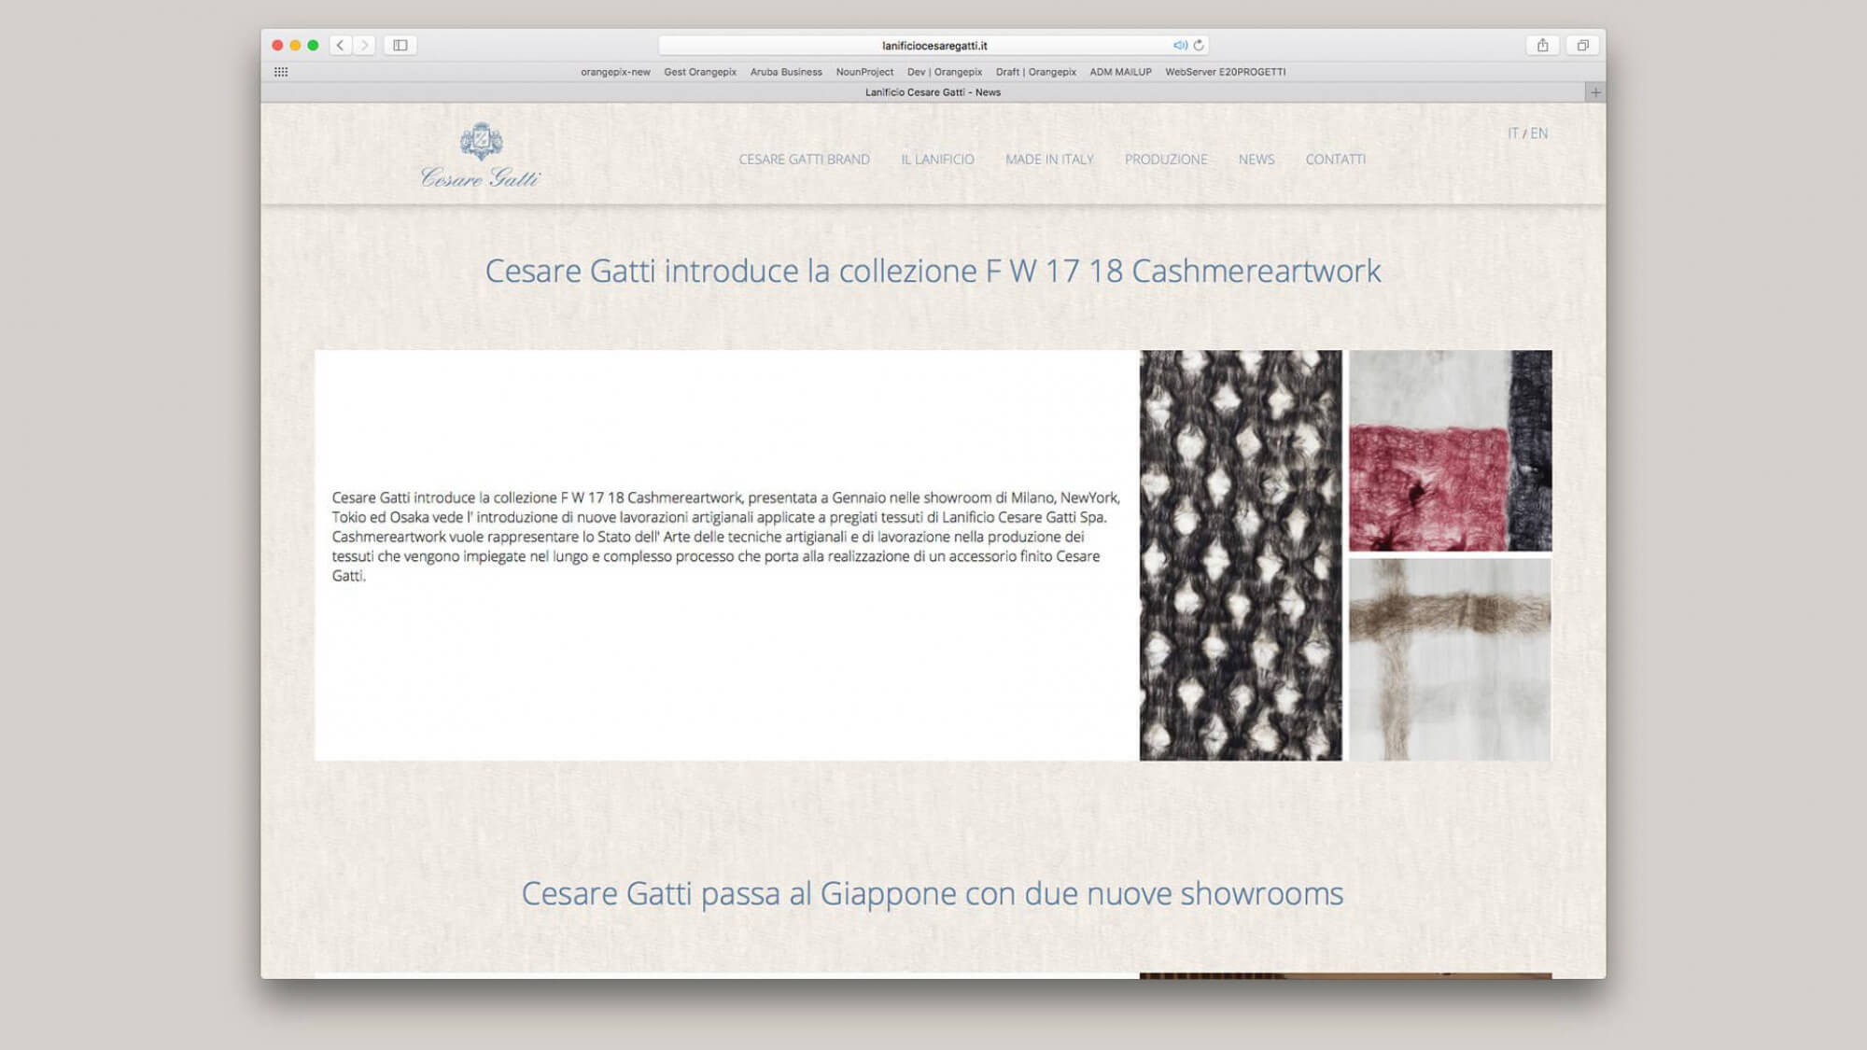
Task: Open Aruba Business bookmark
Action: click(x=786, y=72)
